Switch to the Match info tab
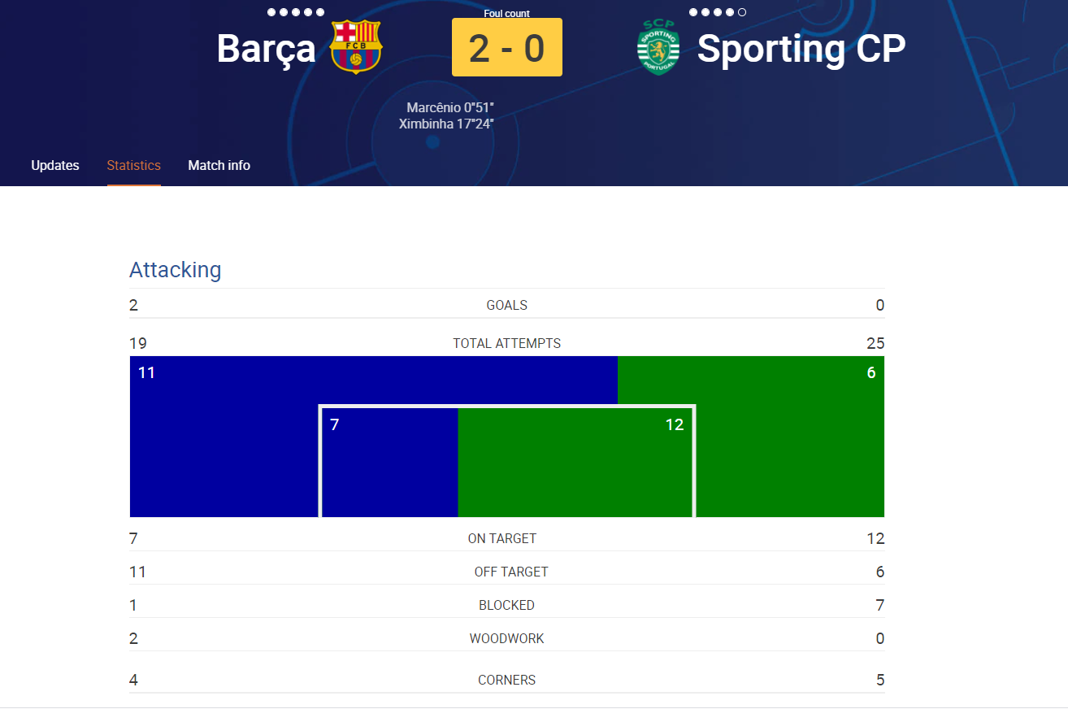This screenshot has width=1068, height=709. click(219, 165)
